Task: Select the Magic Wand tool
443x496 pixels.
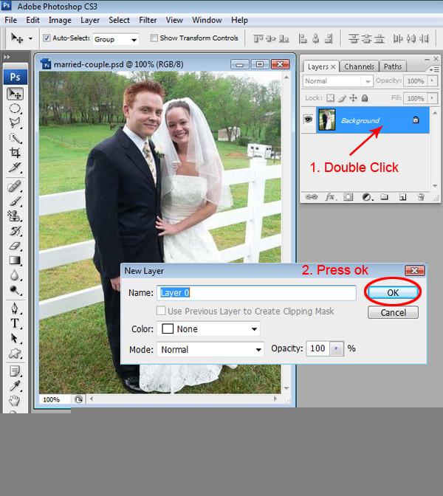Action: (15, 138)
